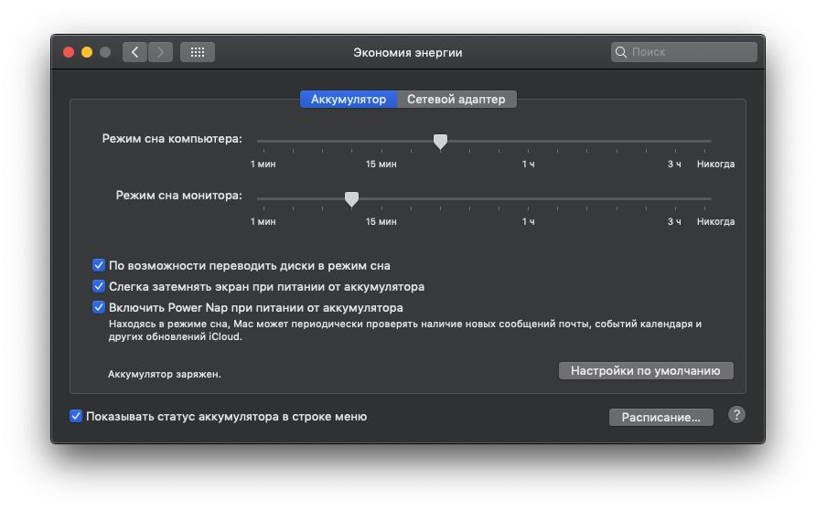Click the Режим сна компьютера label

click(172, 139)
